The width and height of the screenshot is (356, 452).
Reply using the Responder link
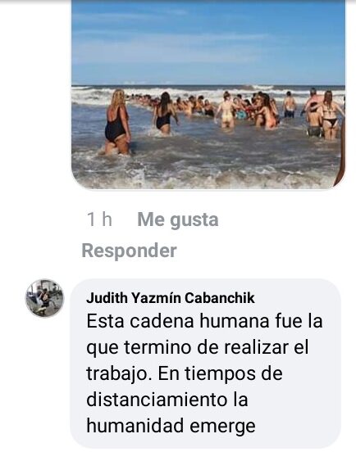click(129, 251)
